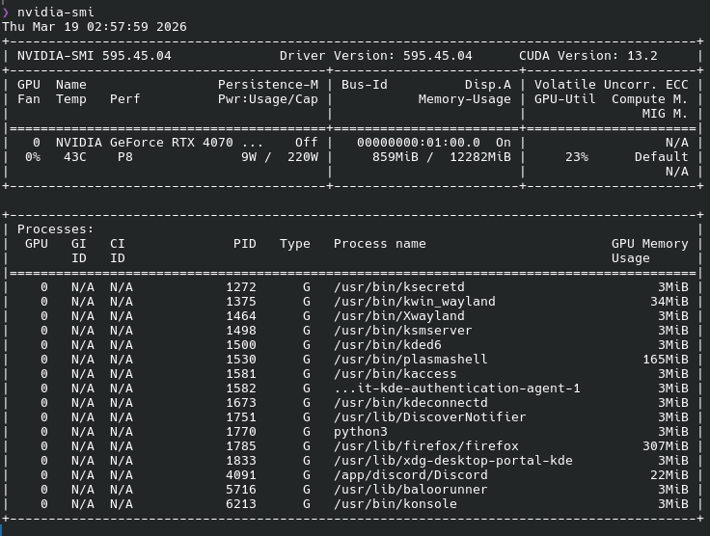Screen dimensions: 710x536
Task: Click process name '/usr/bin/kdeconnectd'
Action: point(411,403)
